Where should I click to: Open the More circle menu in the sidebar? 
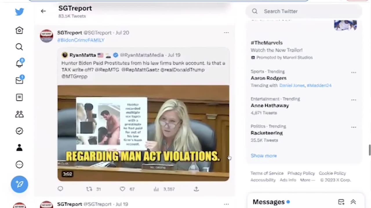pos(19,164)
